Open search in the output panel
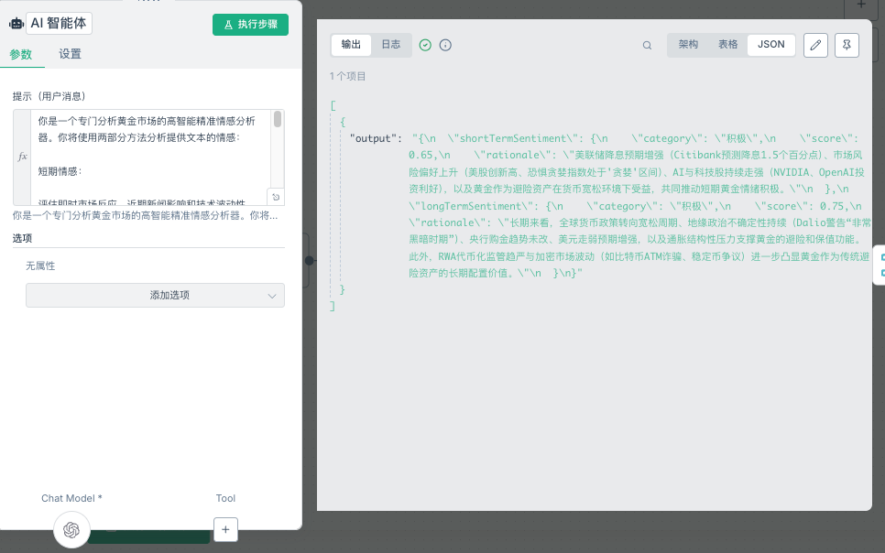 647,45
